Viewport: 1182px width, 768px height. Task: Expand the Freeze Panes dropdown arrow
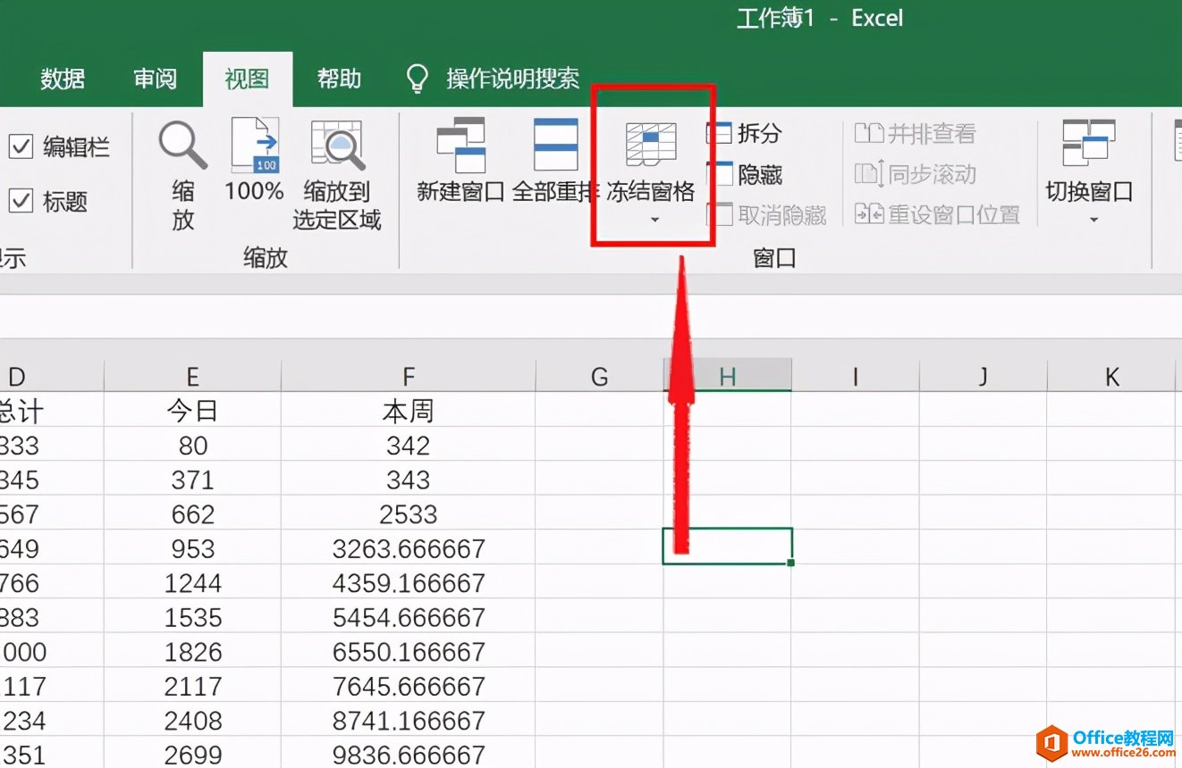[654, 220]
